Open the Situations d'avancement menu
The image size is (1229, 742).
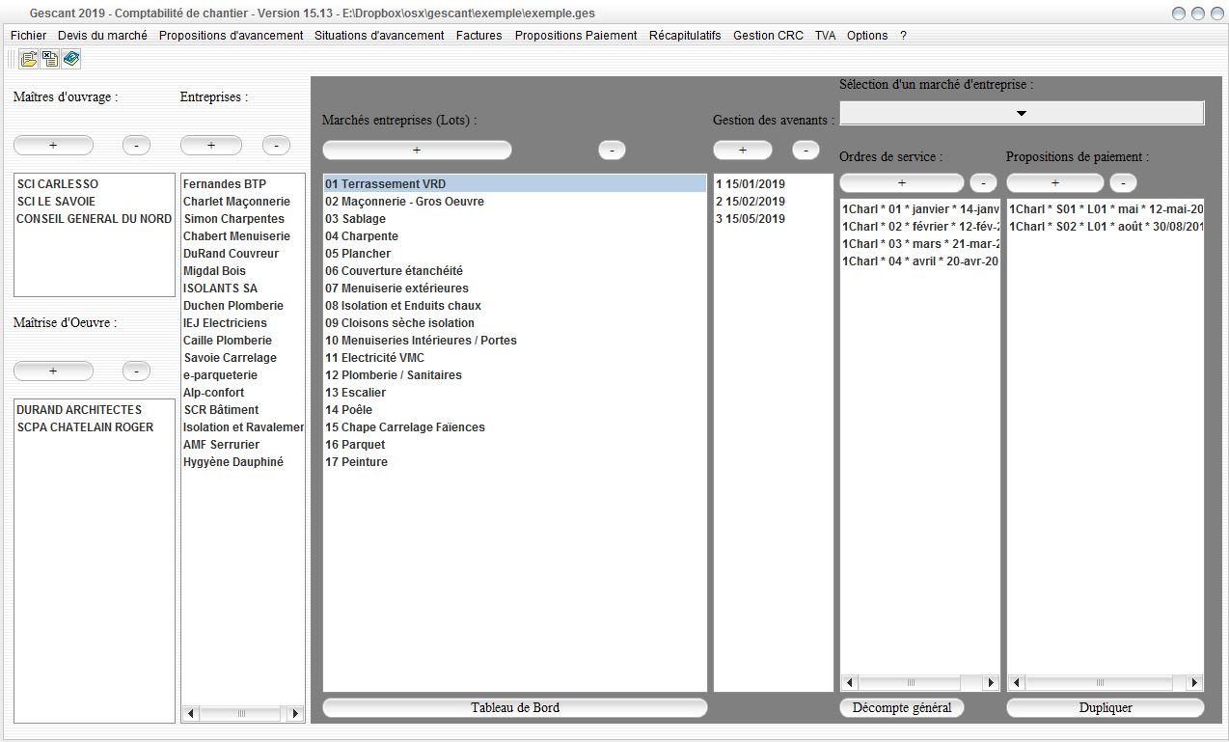click(379, 36)
